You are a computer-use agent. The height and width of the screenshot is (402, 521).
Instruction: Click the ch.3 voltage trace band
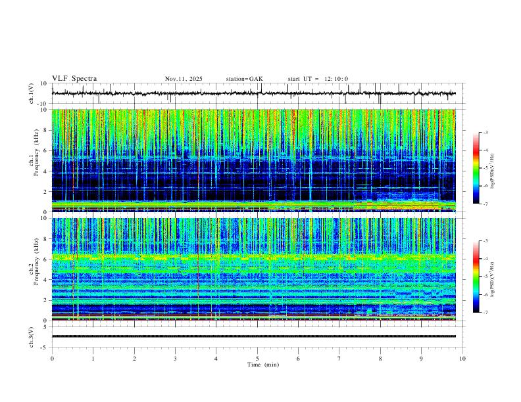254,336
